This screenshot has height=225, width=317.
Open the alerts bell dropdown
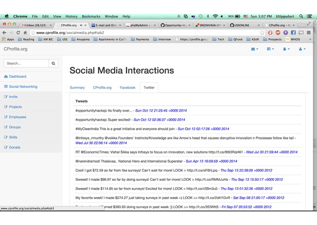click(286, 49)
